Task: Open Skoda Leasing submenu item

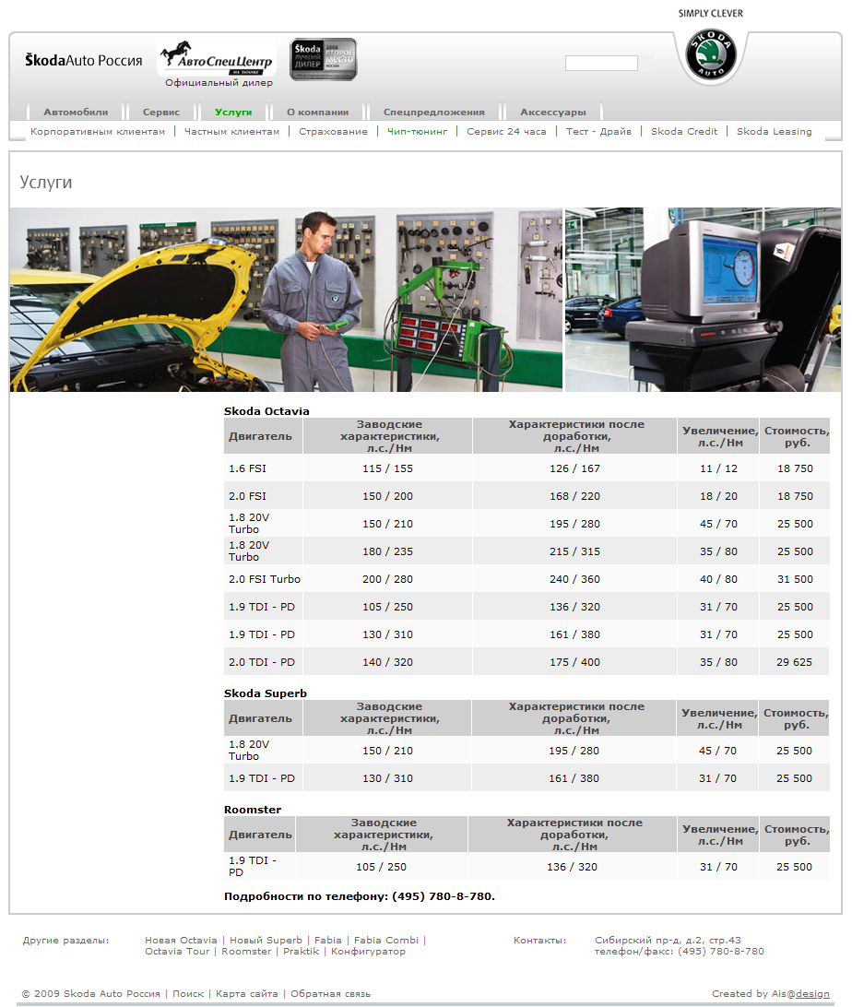Action: [x=775, y=131]
